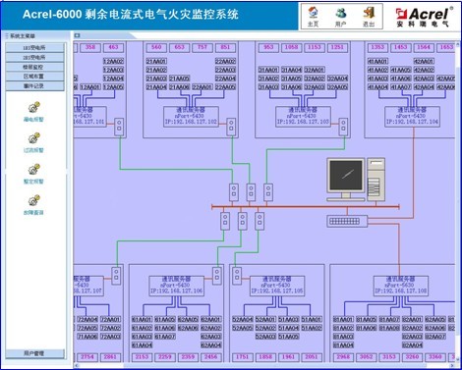
Task: Select the network switch icon
Action: coord(347,221)
